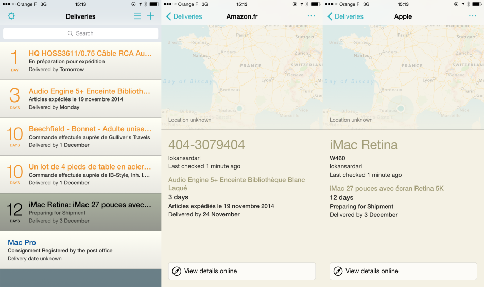Image resolution: width=484 pixels, height=287 pixels.
Task: Tap iMac 27 pouces avec écran Retina 5K
Action: pyautogui.click(x=387, y=189)
